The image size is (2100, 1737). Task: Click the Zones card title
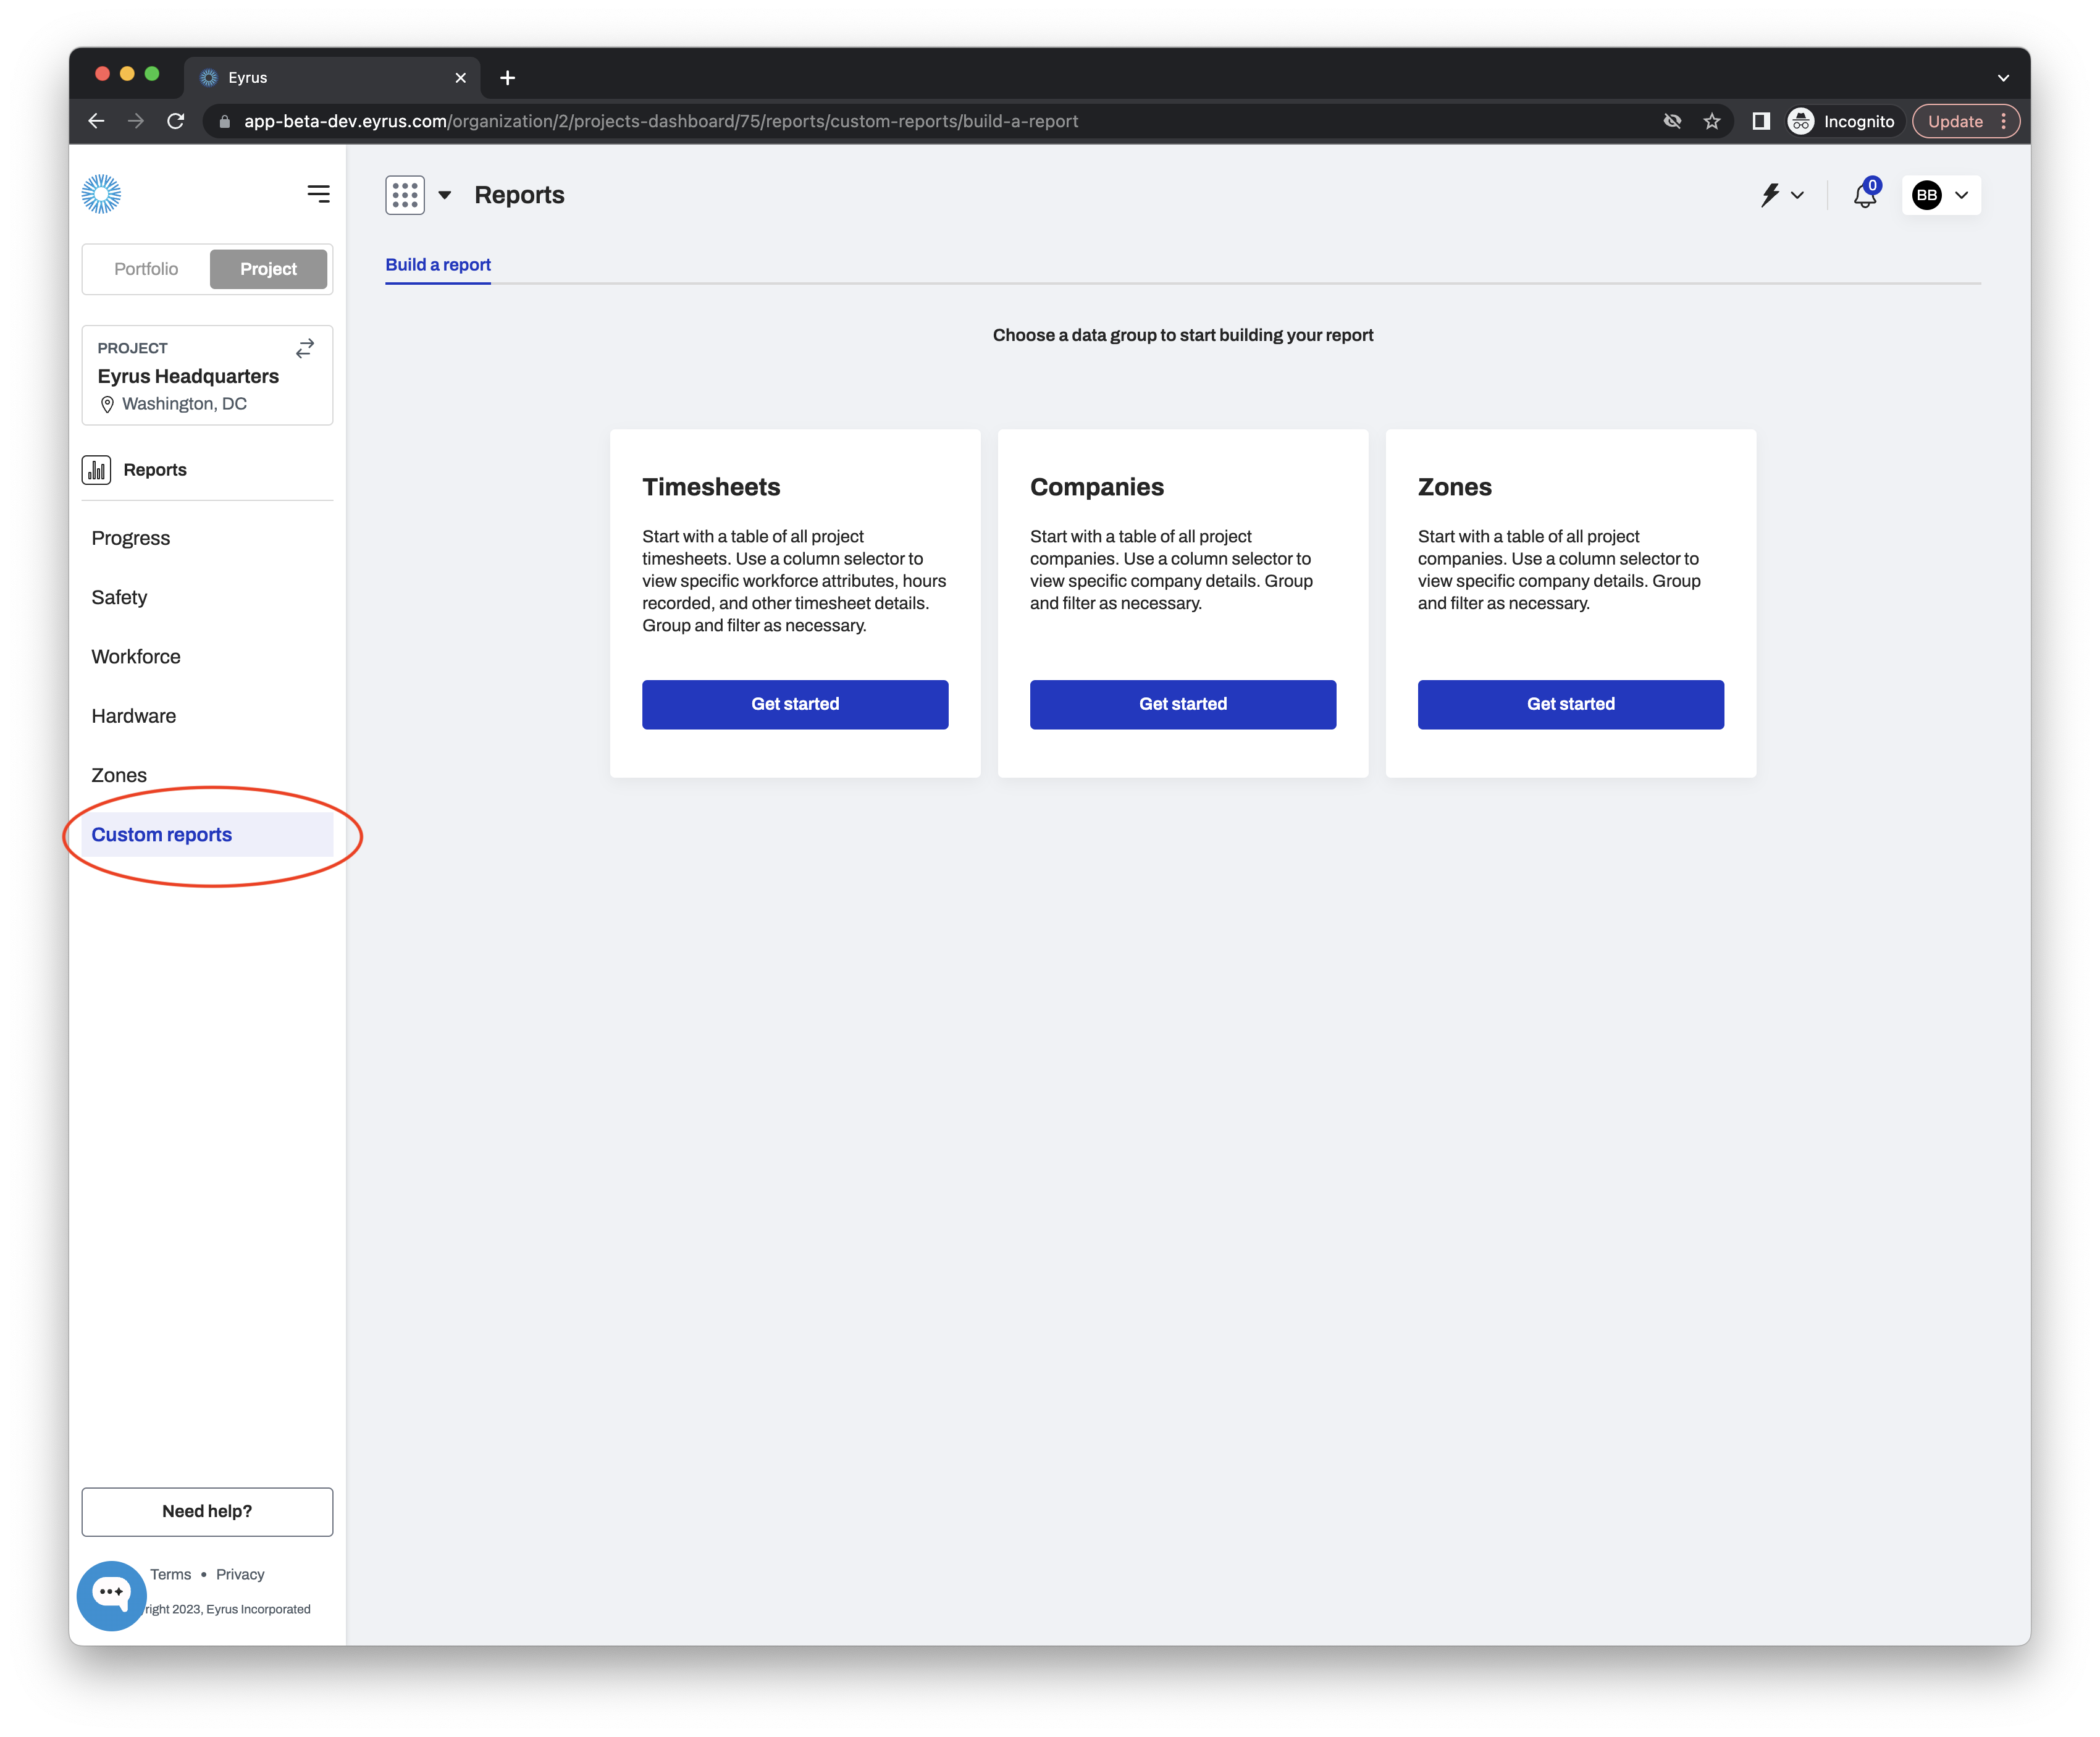click(1455, 487)
